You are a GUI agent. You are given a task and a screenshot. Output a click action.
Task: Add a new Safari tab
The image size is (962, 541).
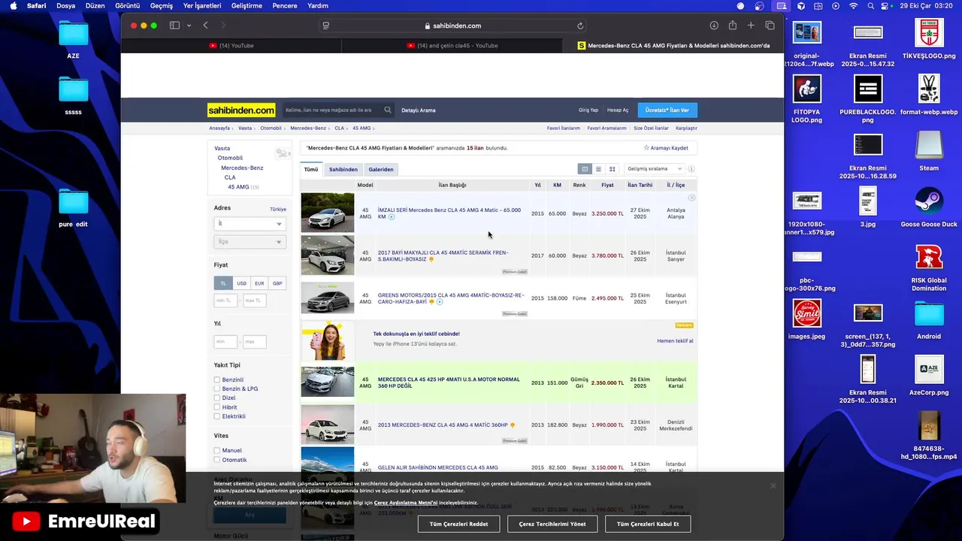(751, 26)
